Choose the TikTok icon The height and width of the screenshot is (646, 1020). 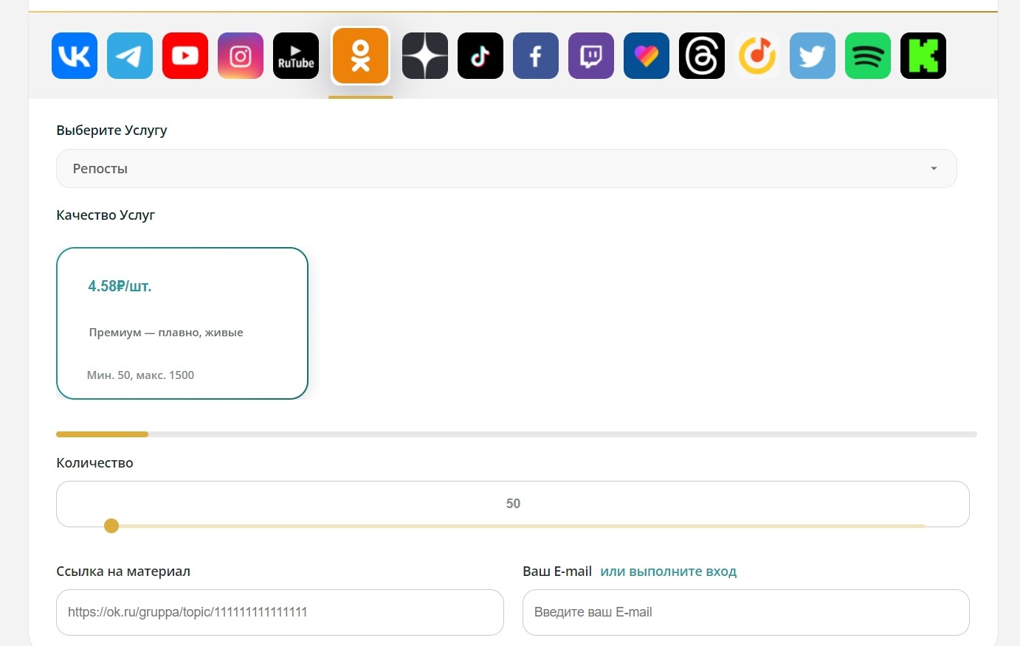[480, 55]
